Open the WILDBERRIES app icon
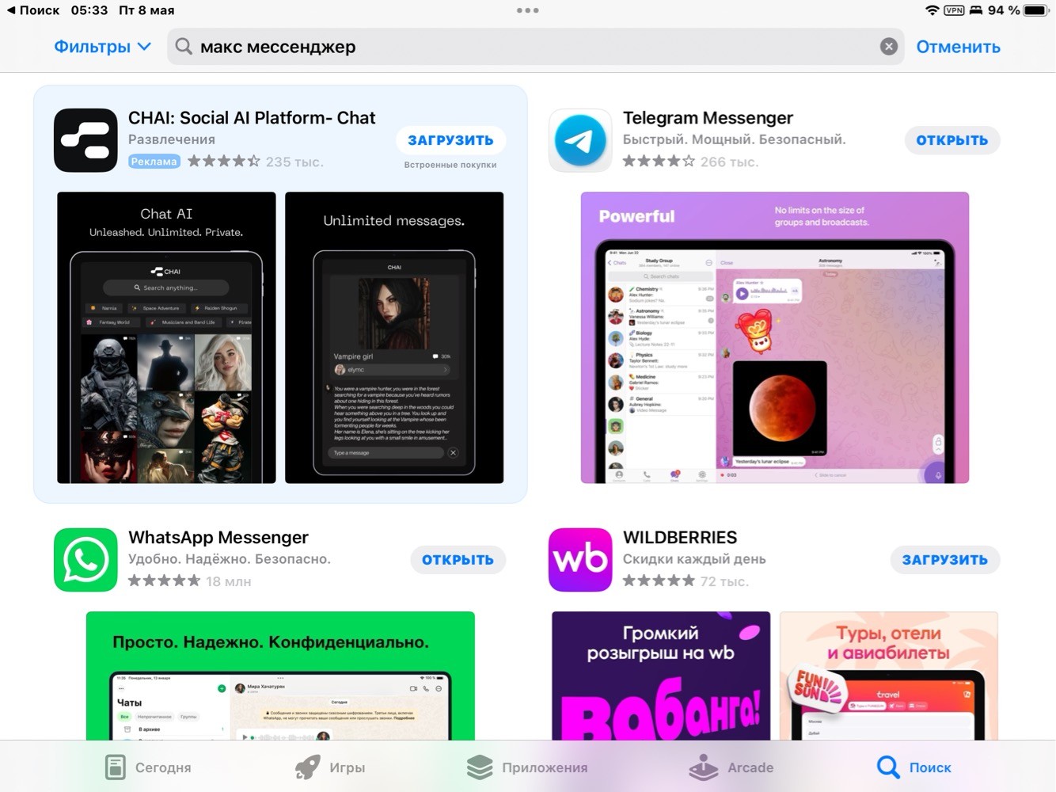Screen dimensions: 1056x792 [x=580, y=560]
